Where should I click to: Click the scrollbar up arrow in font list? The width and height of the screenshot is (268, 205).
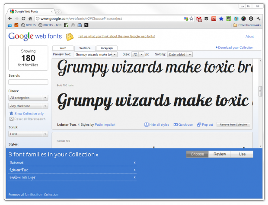261,61
